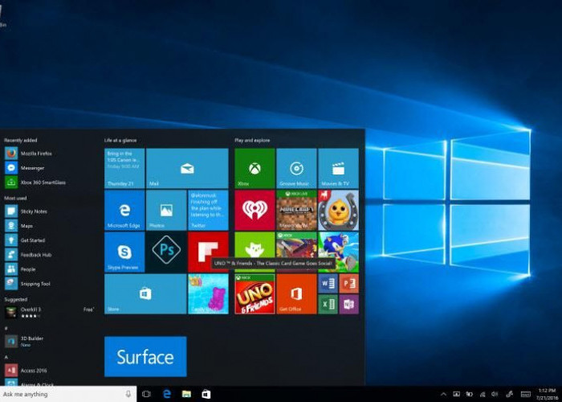Open the Minecraft game tile
This screenshot has height=402, width=562.
(x=296, y=210)
